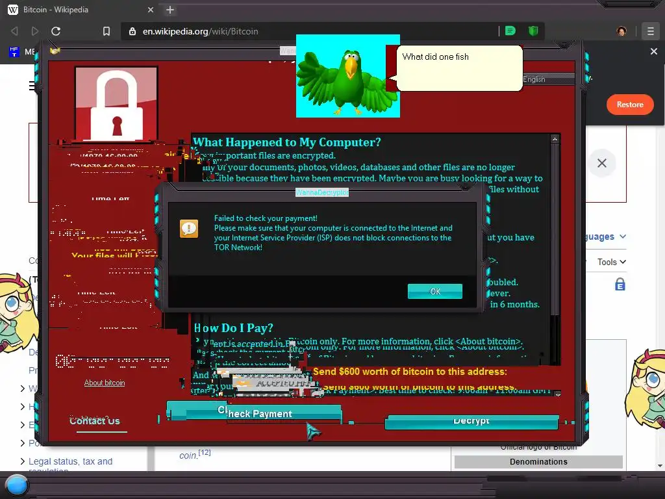The image size is (665, 499).
Task: Click the Check Payment button
Action: point(255,412)
